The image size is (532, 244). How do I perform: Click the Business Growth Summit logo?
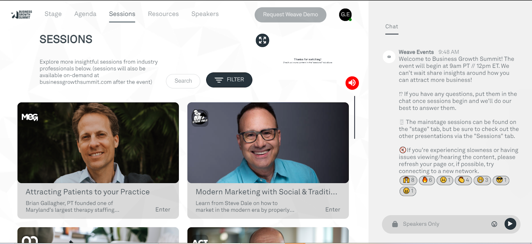click(x=22, y=14)
